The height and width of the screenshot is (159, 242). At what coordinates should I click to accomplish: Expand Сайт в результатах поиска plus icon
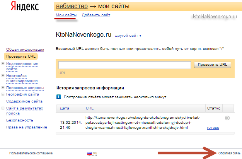pos(3,108)
